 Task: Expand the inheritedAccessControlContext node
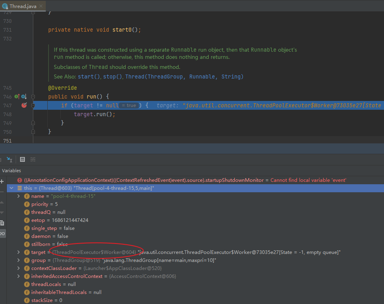tap(18, 276)
